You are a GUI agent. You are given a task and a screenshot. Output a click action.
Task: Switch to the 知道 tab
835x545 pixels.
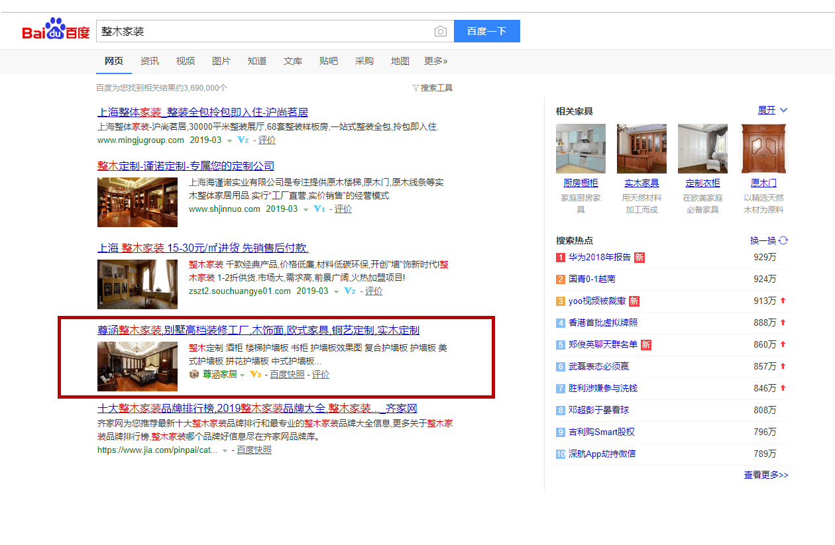click(x=257, y=61)
